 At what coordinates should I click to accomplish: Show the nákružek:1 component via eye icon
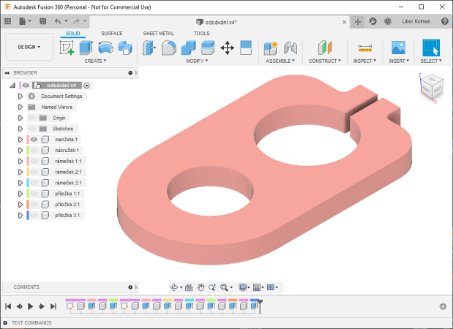click(34, 150)
